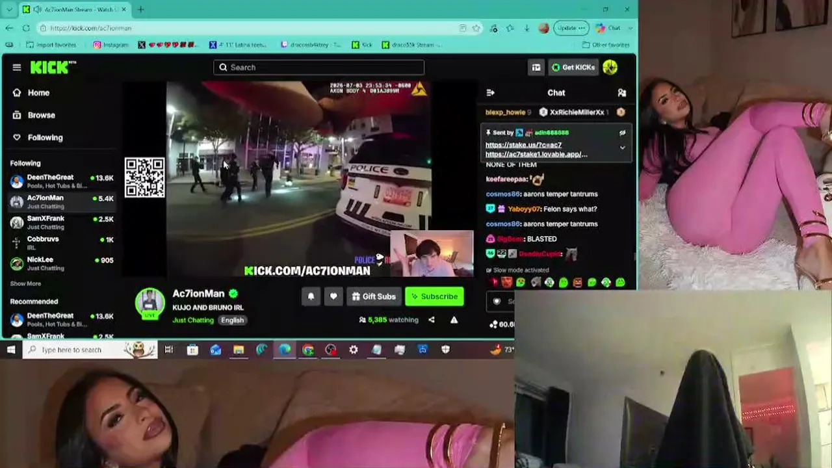Click keefareepaa username in chat
This screenshot has width=832, height=468.
(506, 179)
